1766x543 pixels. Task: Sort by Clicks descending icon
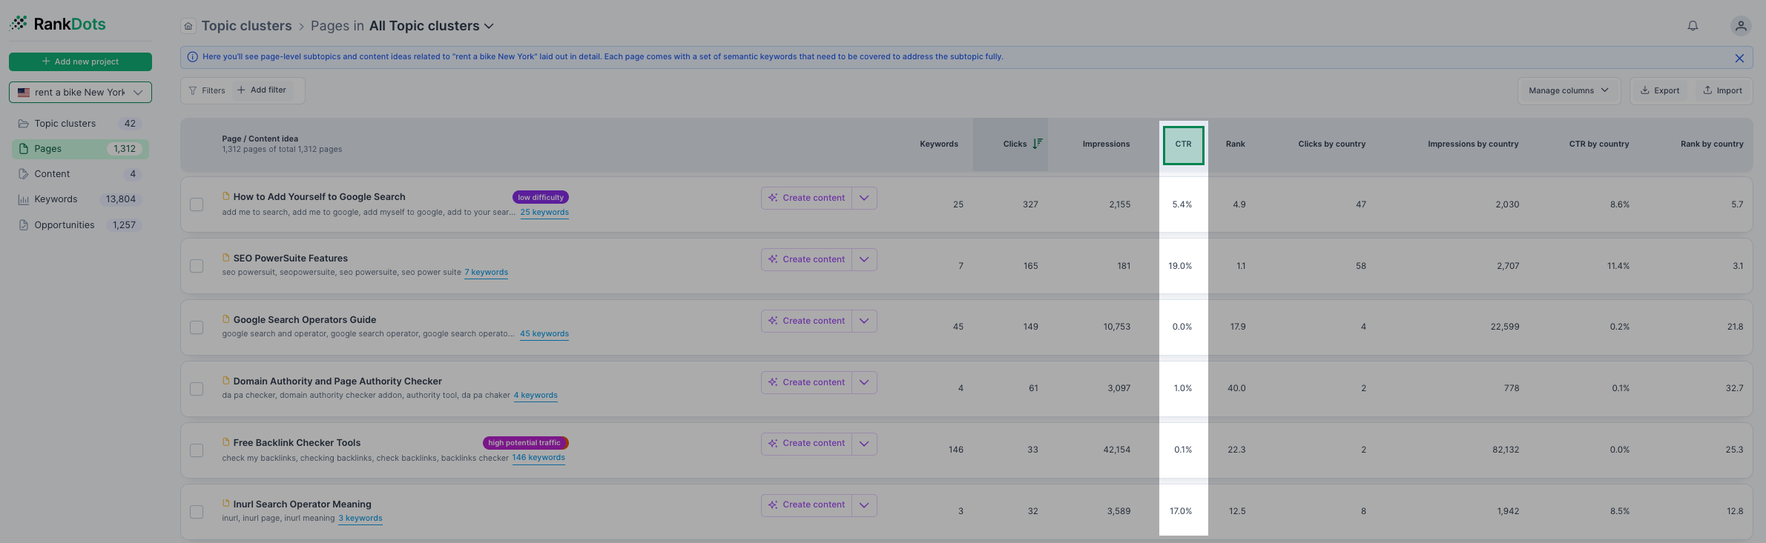pos(1038,144)
